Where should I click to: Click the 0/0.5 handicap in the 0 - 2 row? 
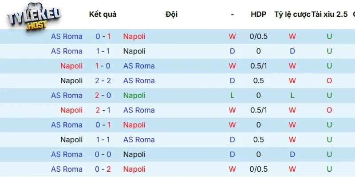pos(258,169)
